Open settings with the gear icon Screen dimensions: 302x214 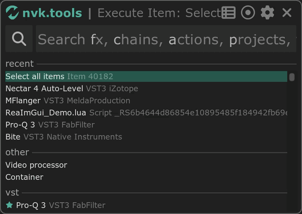pos(267,13)
